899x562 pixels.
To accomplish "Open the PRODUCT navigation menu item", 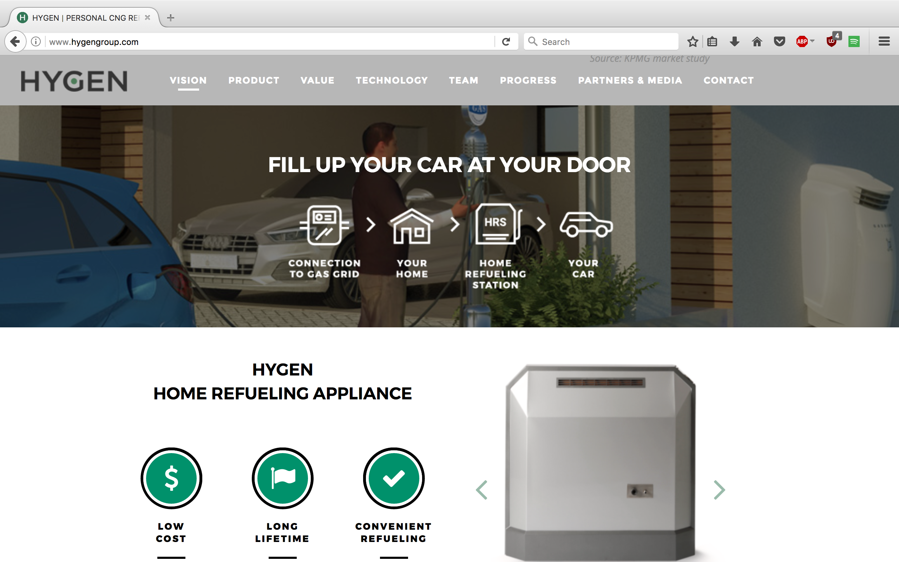I will (254, 80).
